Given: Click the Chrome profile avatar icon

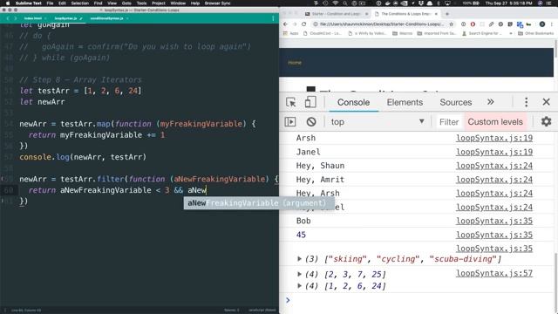Looking at the screenshot, I should tap(542, 24).
